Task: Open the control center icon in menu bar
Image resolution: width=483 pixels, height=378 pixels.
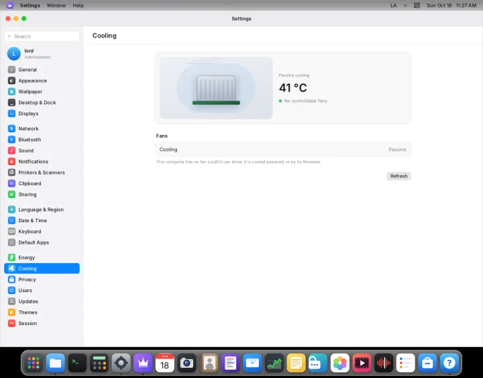Action: [417, 5]
